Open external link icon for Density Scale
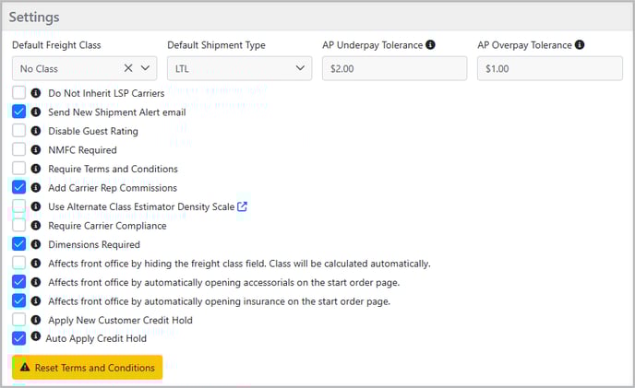This screenshot has height=388, width=635. pos(242,206)
